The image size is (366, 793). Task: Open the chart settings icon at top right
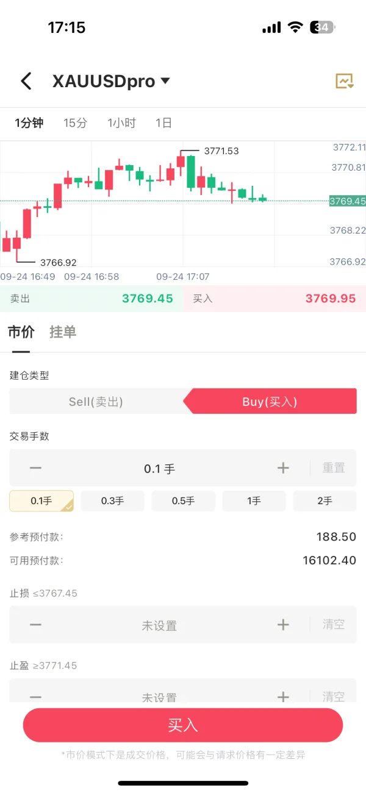coord(344,81)
